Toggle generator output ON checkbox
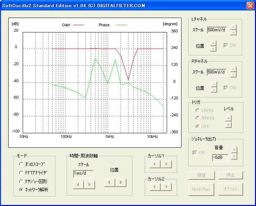256x206 pixels. [195, 153]
